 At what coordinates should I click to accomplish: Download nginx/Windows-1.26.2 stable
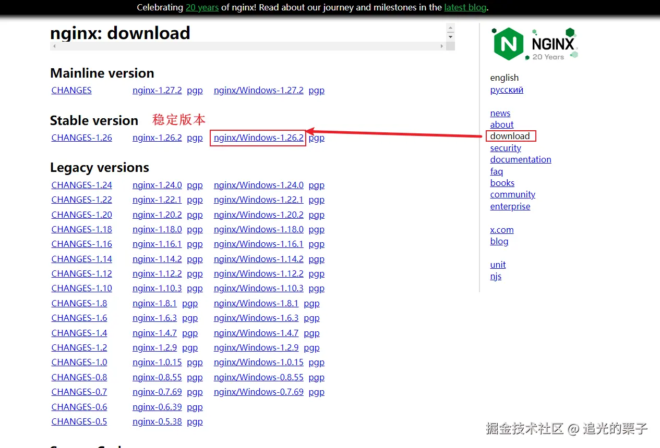tap(258, 138)
